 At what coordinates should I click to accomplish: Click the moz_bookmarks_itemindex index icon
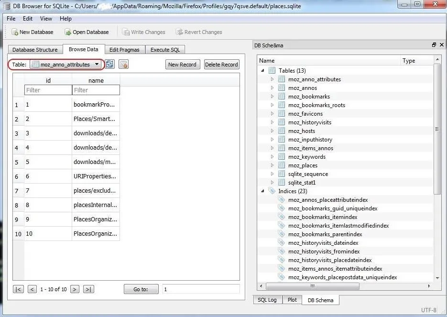pyautogui.click(x=282, y=217)
